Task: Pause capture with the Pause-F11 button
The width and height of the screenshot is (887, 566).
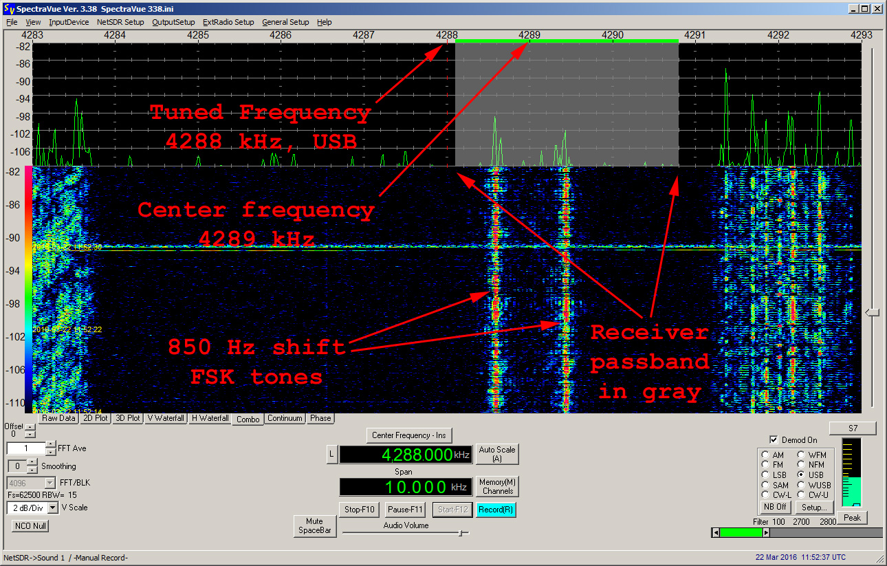Action: click(406, 510)
